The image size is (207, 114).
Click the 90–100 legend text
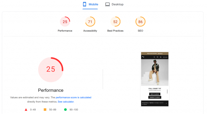point(74,109)
